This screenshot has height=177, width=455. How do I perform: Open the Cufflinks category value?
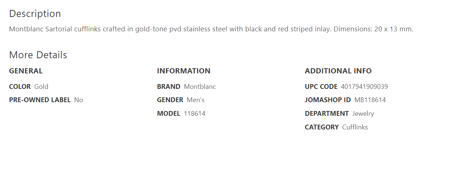tap(355, 127)
